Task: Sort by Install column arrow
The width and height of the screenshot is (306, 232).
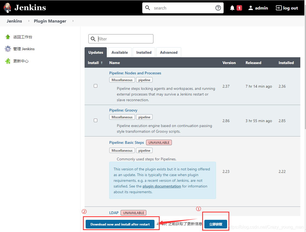Action: [x=102, y=63]
